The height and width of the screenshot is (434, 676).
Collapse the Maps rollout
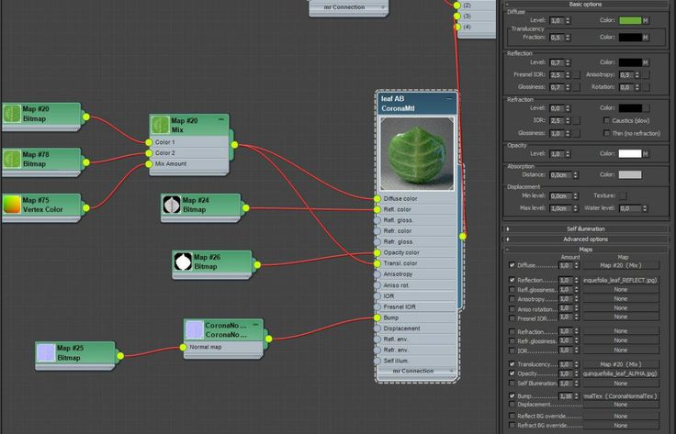(586, 249)
